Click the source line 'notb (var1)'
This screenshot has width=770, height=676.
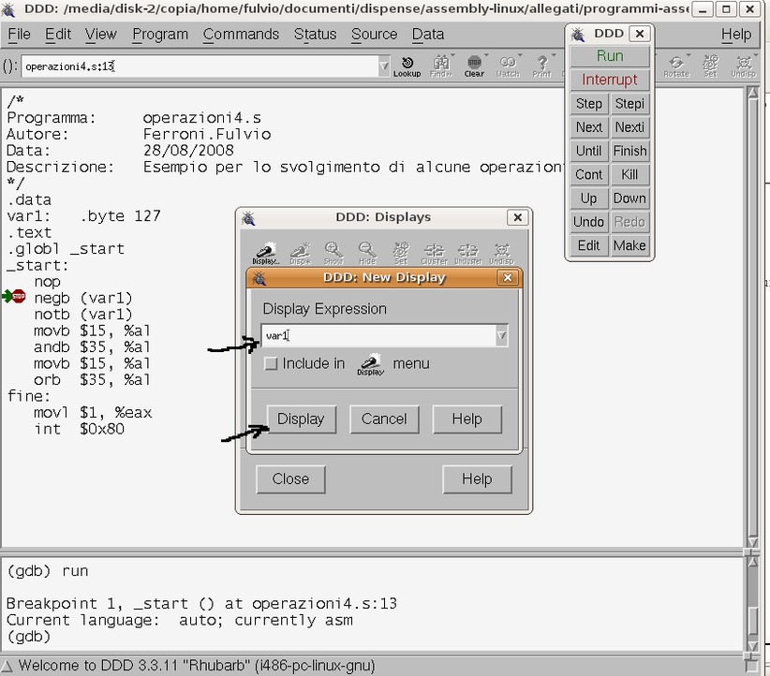(83, 315)
